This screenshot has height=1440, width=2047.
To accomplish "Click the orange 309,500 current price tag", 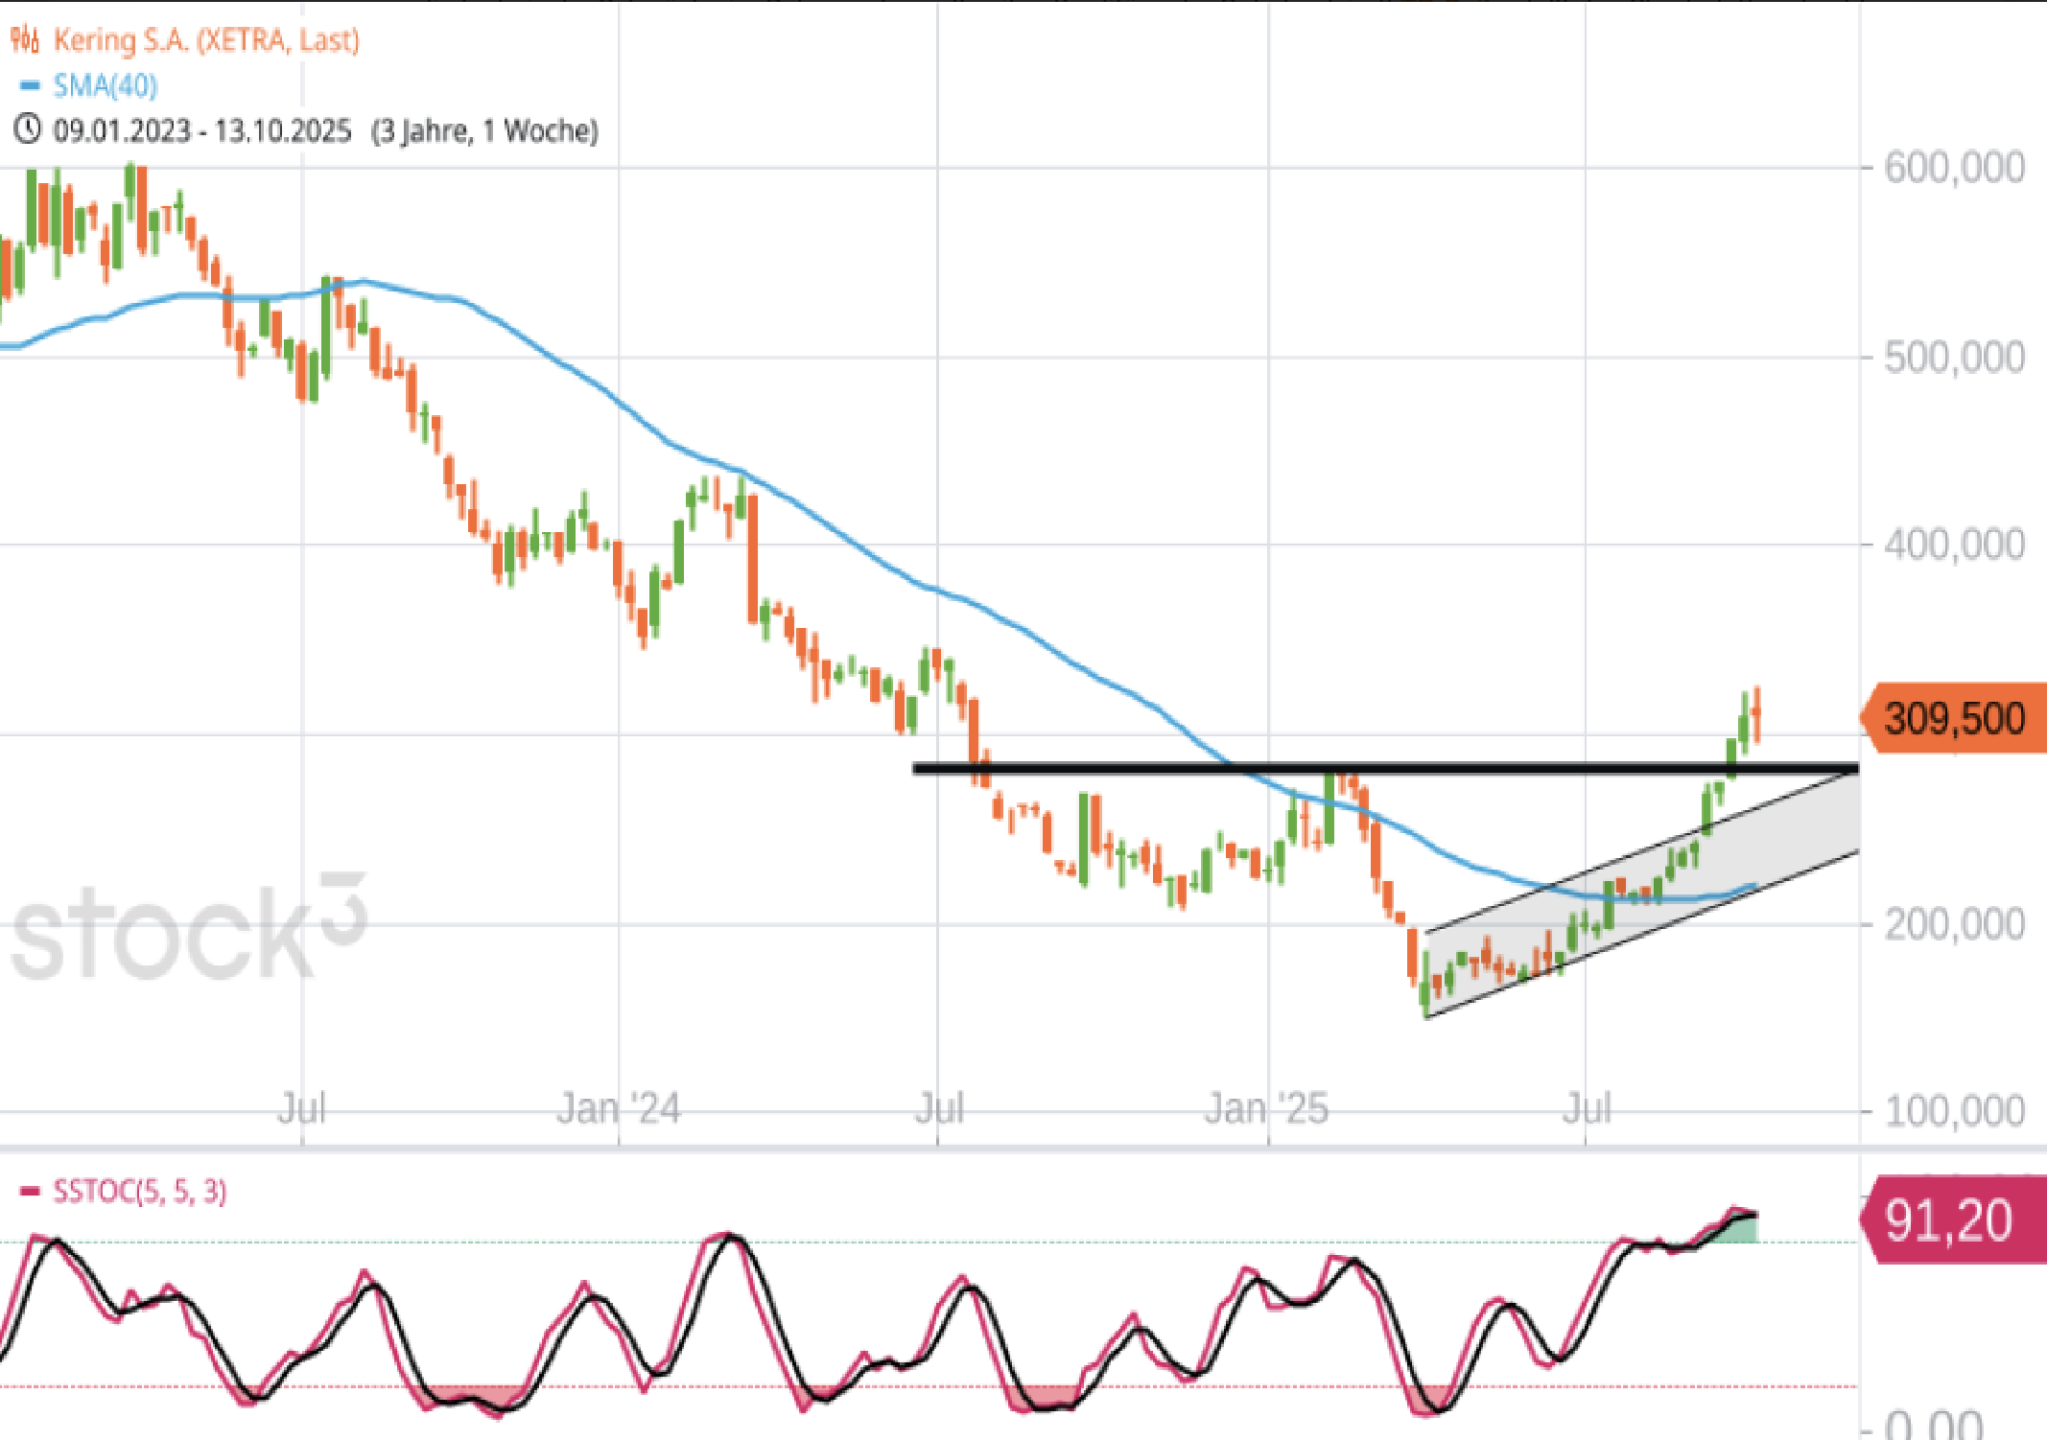I will click(x=1954, y=718).
